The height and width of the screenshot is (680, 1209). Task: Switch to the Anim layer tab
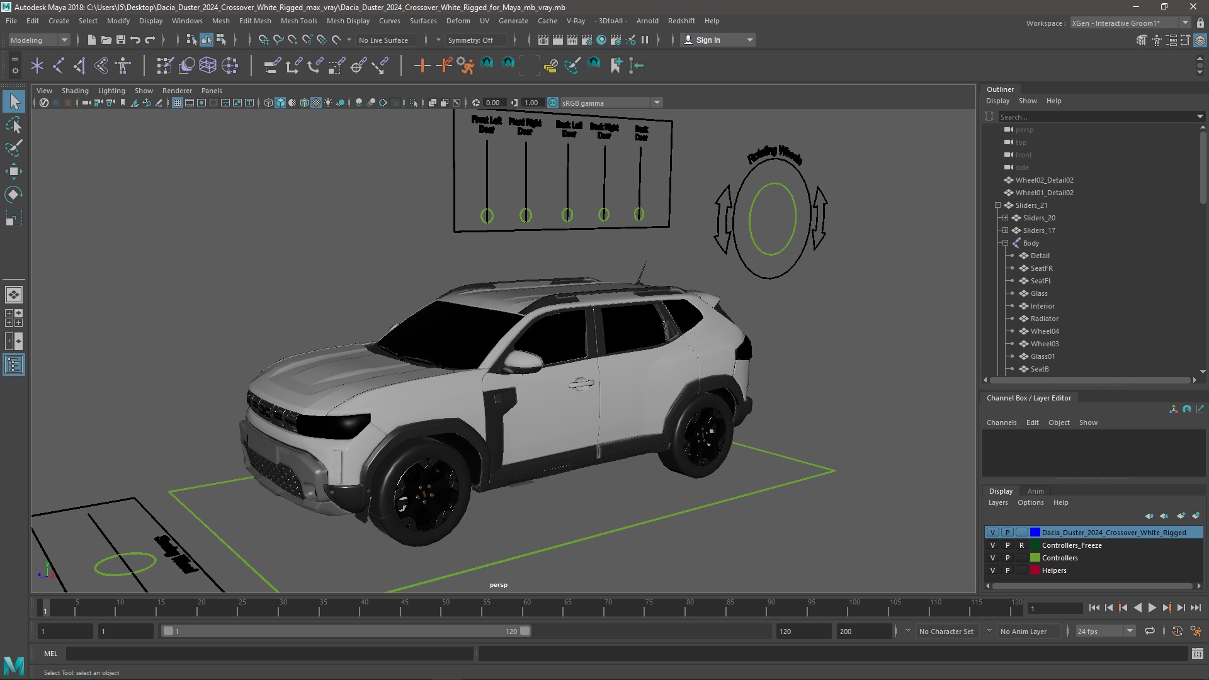[x=1035, y=491]
